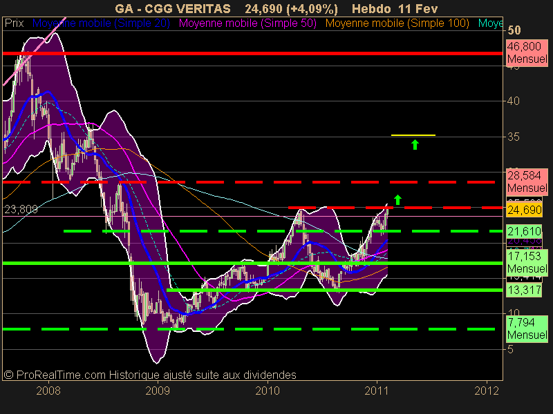553x414 pixels.
Task: Click the 2012 time axis label
Action: click(487, 391)
